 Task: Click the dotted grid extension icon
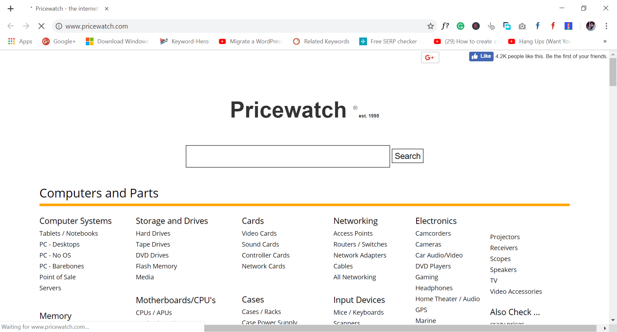click(491, 26)
